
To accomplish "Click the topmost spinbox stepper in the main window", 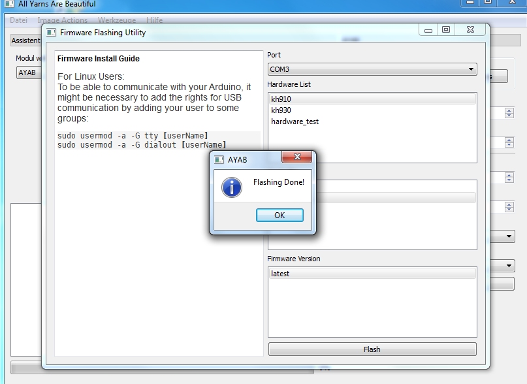I will 509,113.
